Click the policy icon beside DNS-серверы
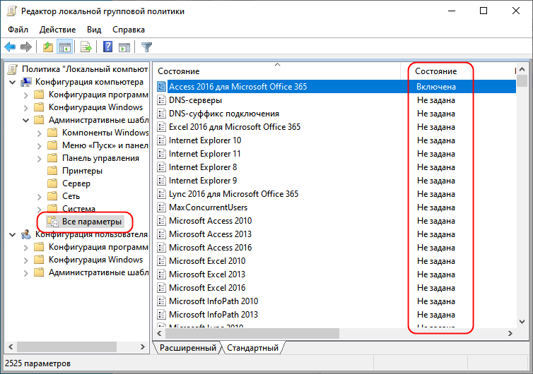This screenshot has width=533, height=374. point(161,100)
